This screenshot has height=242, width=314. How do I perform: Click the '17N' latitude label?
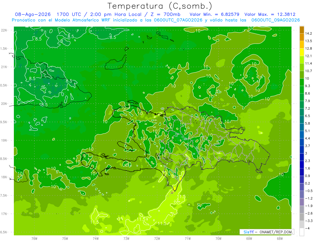[x=4, y=214]
